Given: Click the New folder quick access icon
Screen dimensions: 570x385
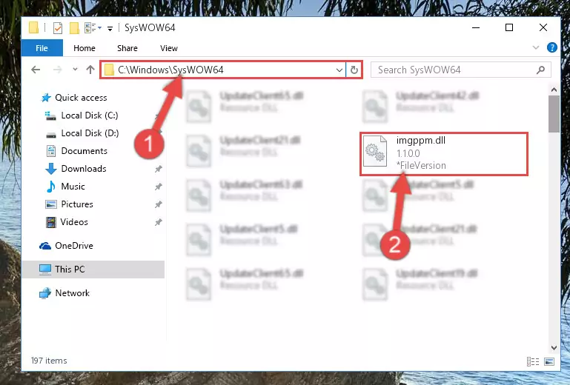Looking at the screenshot, I should [x=74, y=28].
